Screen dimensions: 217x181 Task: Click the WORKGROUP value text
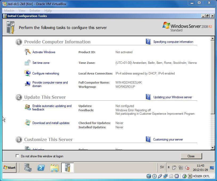[125, 87]
